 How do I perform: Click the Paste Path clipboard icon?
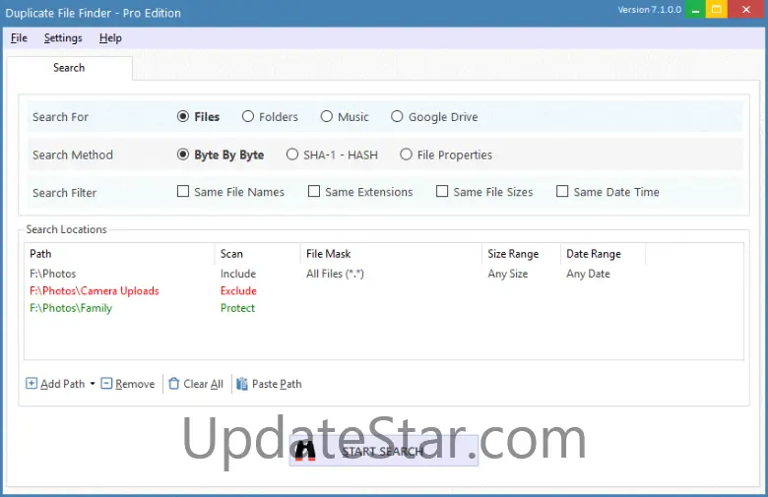(x=242, y=384)
